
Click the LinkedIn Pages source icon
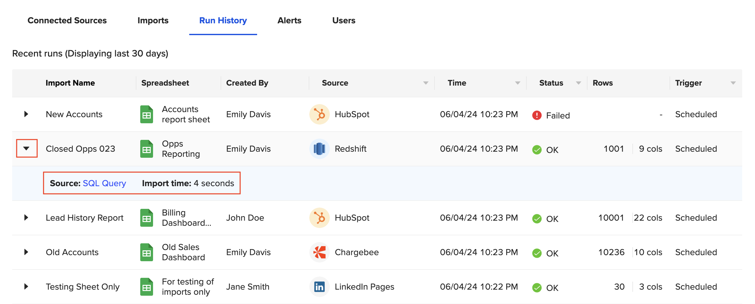pyautogui.click(x=319, y=287)
